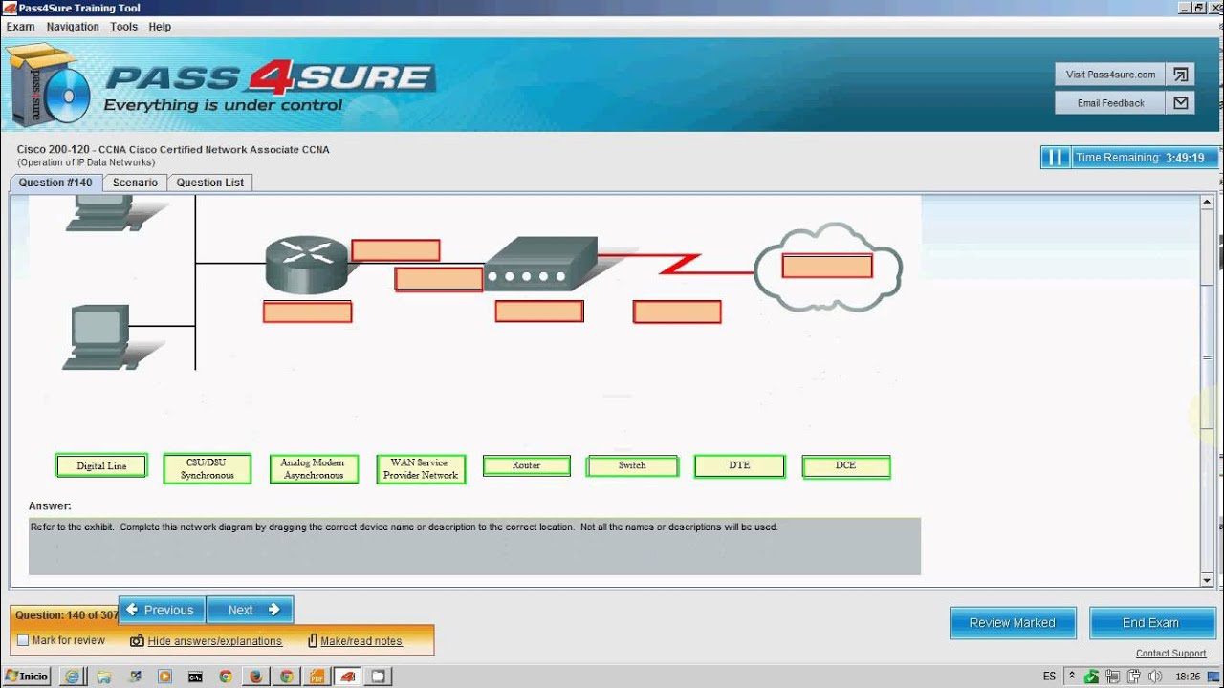Select the DTE answer label
This screenshot has height=688, width=1224.
click(x=739, y=465)
